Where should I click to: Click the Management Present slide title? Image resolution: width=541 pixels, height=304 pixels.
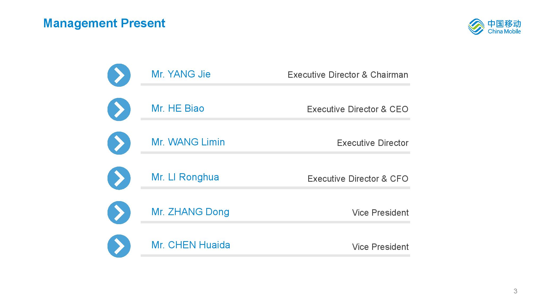104,23
